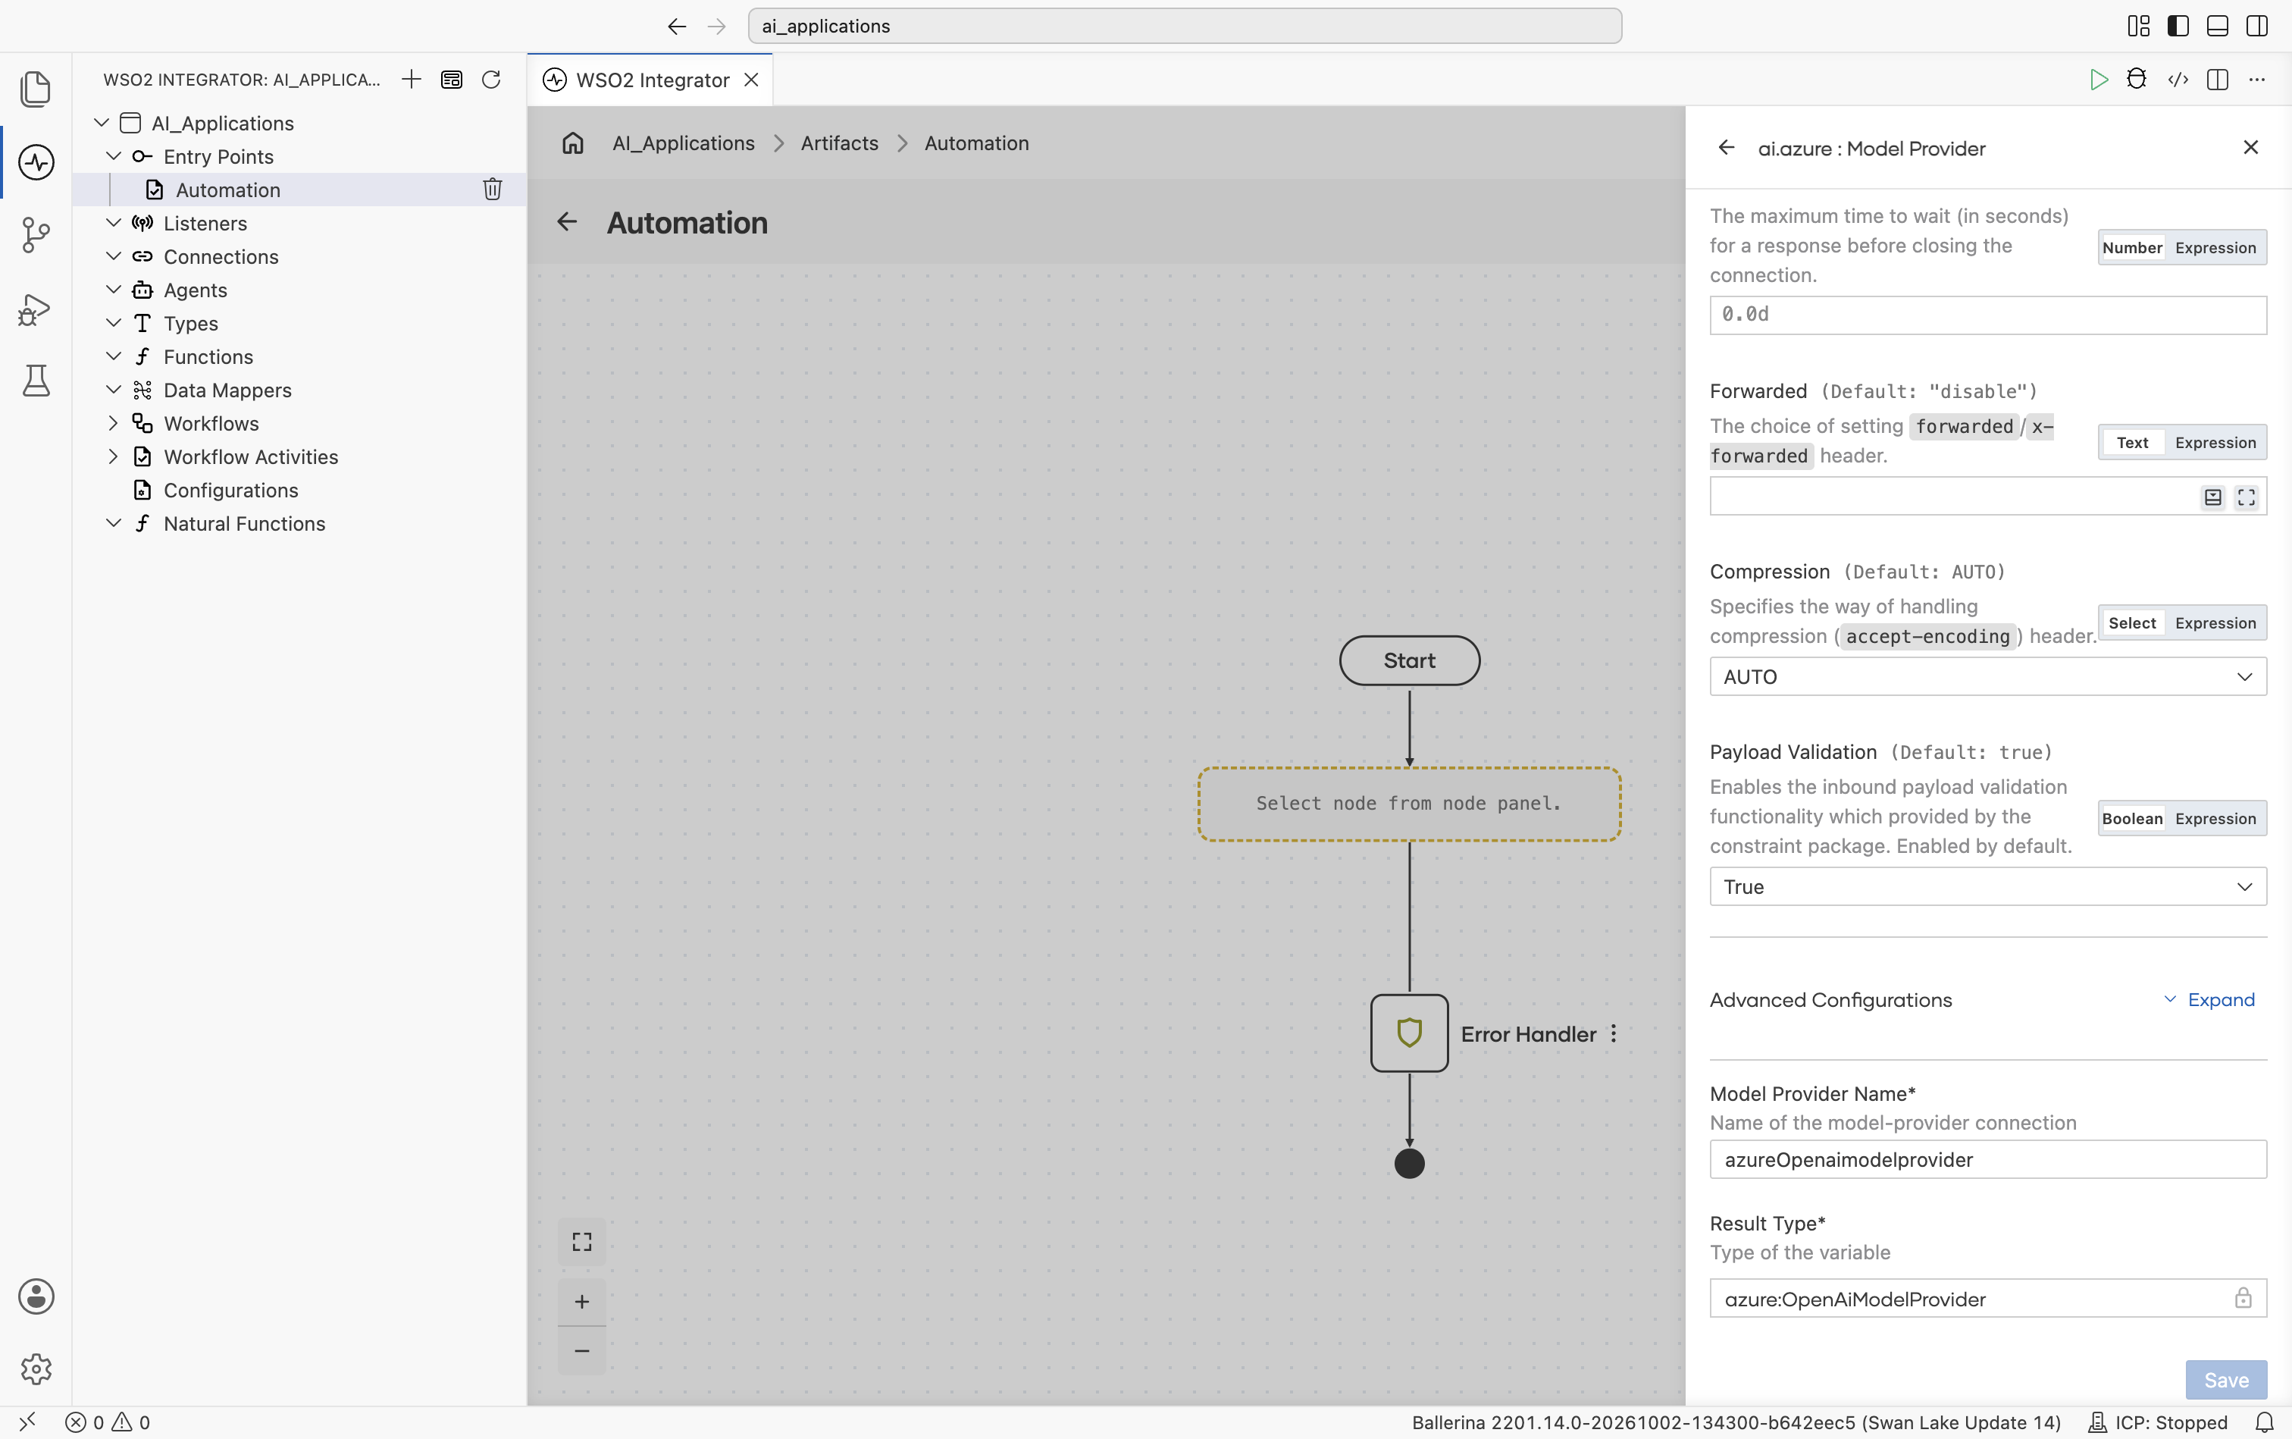The width and height of the screenshot is (2292, 1439).
Task: Switch Forwarded field to Expression mode
Action: tap(2215, 443)
